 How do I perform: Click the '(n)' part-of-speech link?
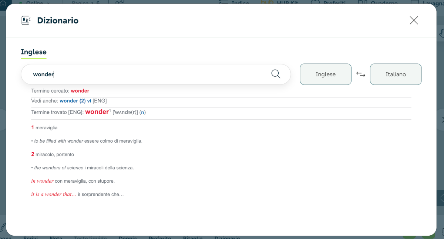[142, 112]
